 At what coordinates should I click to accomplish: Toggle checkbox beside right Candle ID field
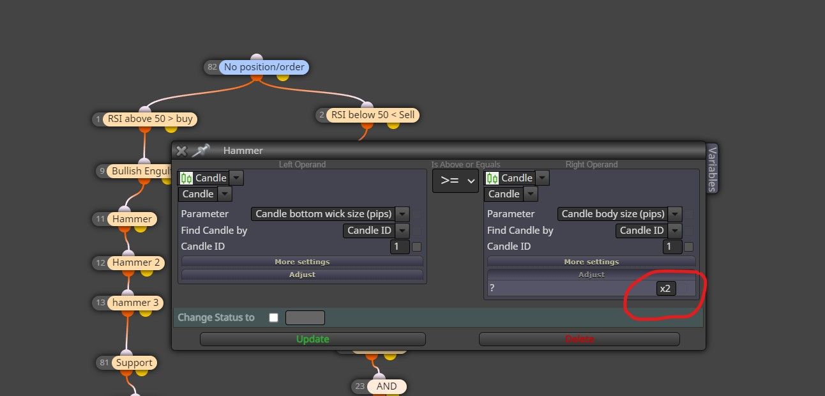689,247
